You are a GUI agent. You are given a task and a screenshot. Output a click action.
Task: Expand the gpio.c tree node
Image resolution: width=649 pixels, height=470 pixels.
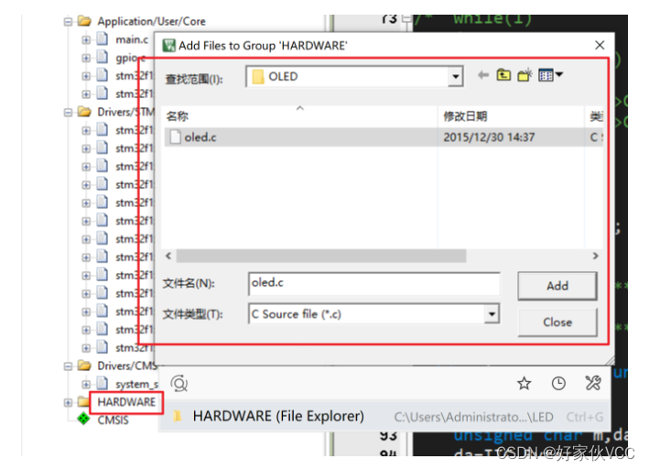(86, 58)
